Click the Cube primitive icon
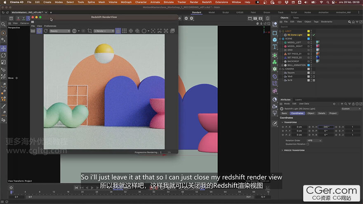Screen dimensions: 363x204 click(275, 40)
